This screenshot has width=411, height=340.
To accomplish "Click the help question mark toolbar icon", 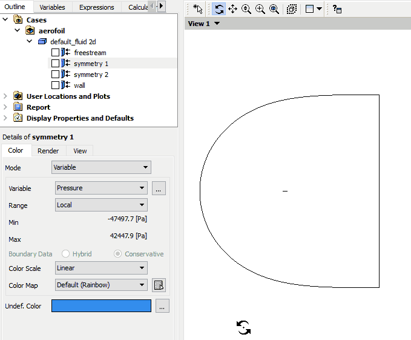I will (337, 9).
